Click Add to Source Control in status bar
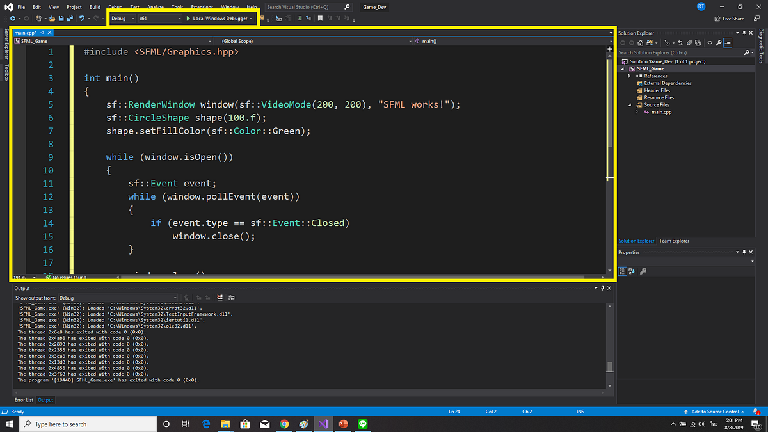The image size is (768, 432). pyautogui.click(x=715, y=412)
